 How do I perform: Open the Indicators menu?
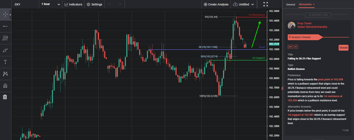coord(73,4)
